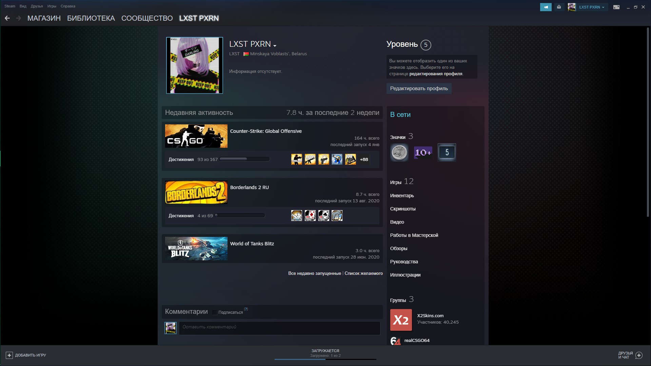
Task: Click the CS:GO achievements progress bar
Action: tap(244, 159)
